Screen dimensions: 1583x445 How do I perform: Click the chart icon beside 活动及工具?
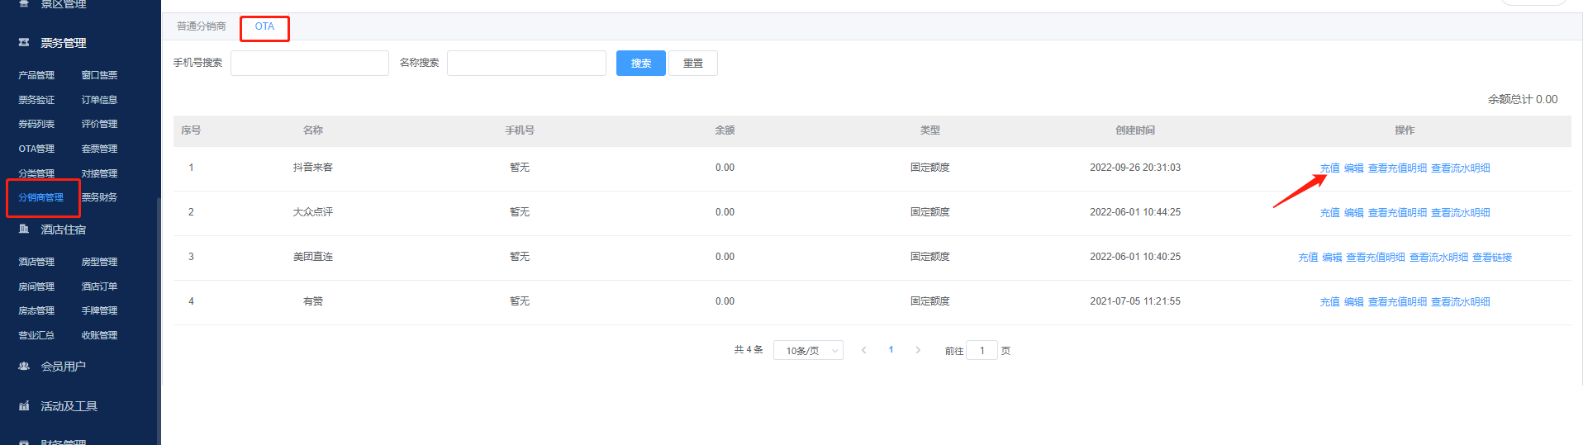click(x=24, y=406)
